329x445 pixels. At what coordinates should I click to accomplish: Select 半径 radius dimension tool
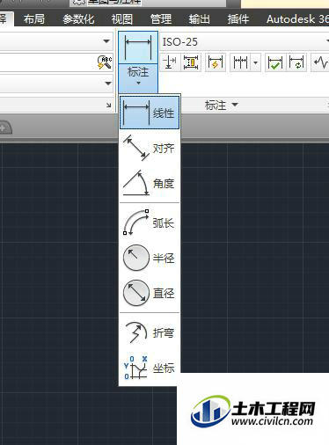[150, 258]
